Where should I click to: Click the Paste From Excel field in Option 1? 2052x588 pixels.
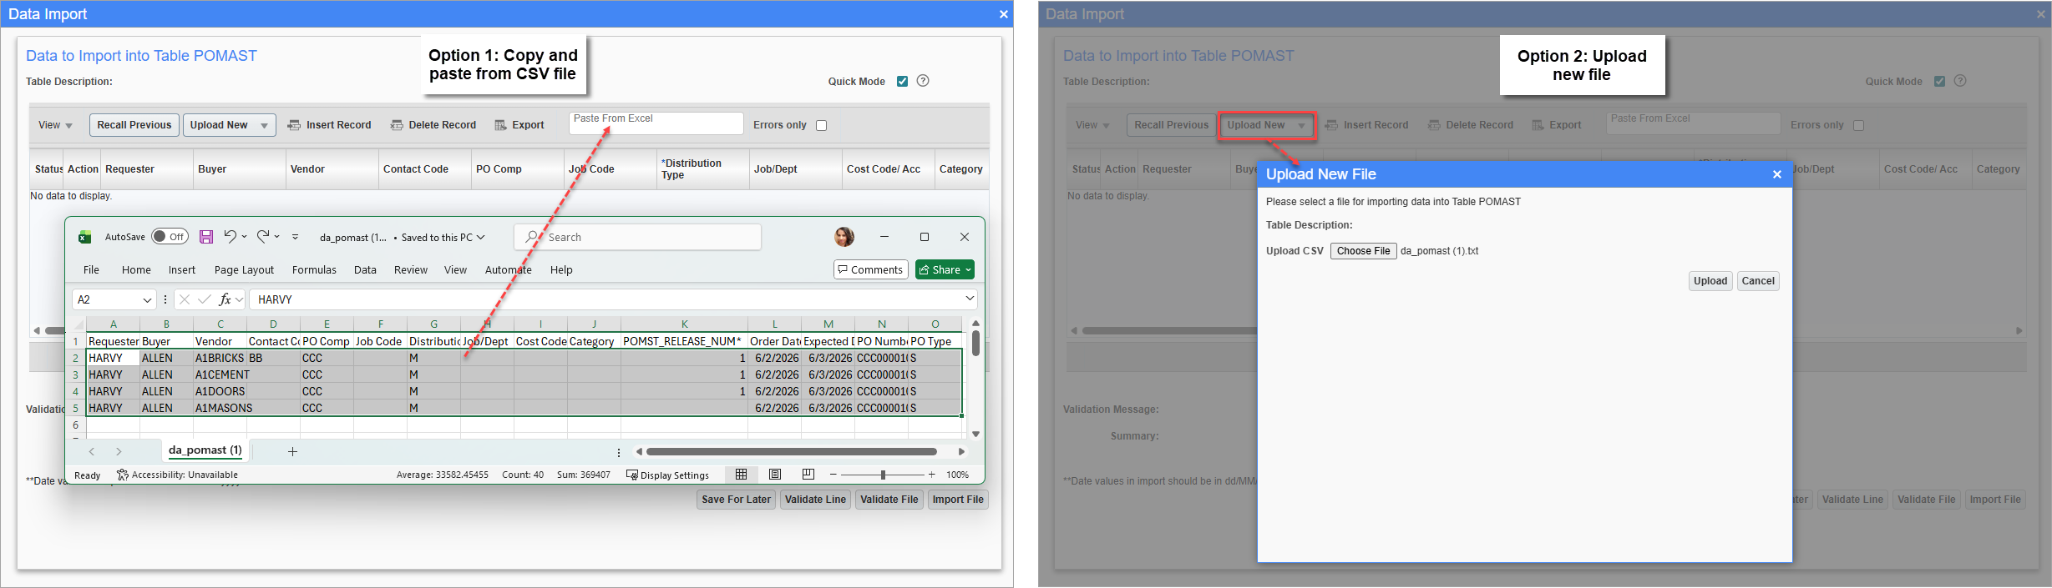click(656, 123)
